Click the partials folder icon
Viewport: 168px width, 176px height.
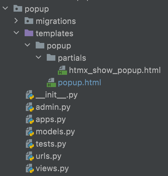click(x=51, y=57)
